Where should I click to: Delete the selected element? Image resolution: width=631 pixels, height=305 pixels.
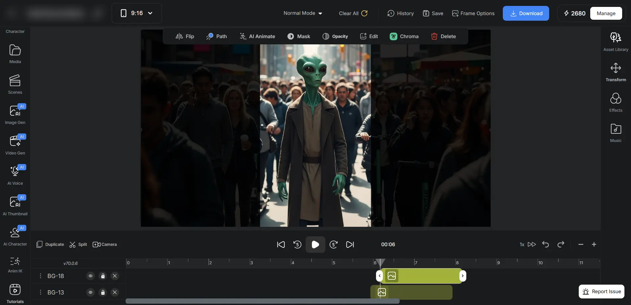443,36
